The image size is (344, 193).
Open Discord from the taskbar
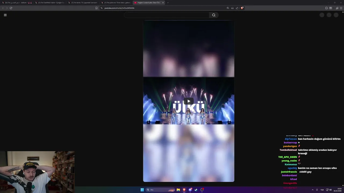pyautogui.click(x=190, y=190)
